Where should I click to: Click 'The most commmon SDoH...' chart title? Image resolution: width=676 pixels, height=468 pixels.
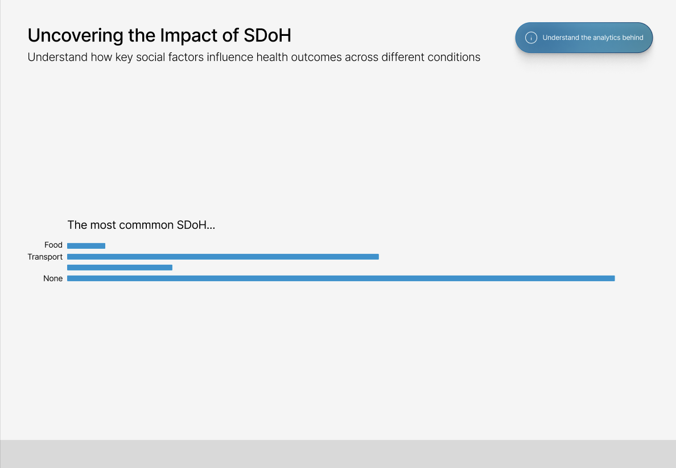141,225
